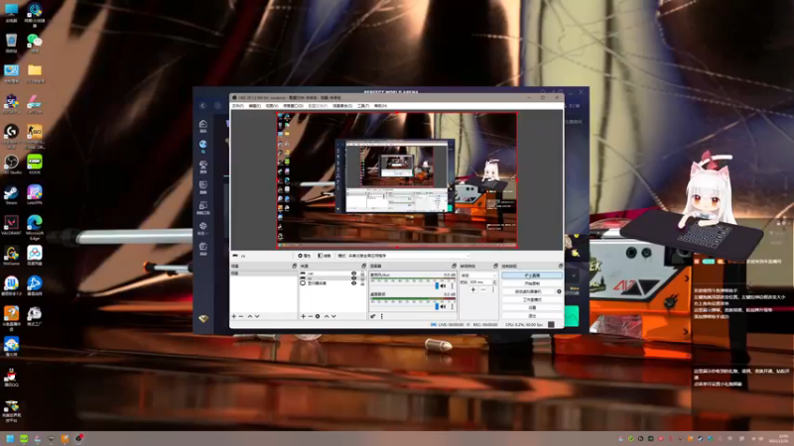Toggle lock on 显示器采集 source
Image resolution: width=794 pixels, height=446 pixels.
click(x=362, y=283)
